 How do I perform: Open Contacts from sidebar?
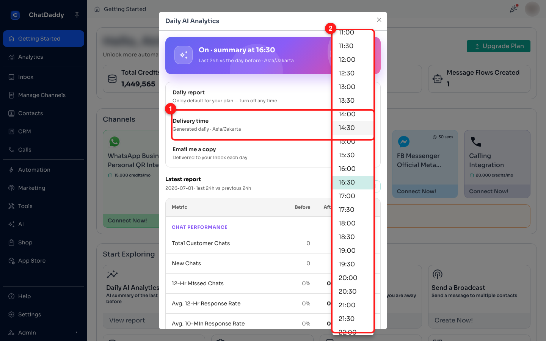coord(44,113)
